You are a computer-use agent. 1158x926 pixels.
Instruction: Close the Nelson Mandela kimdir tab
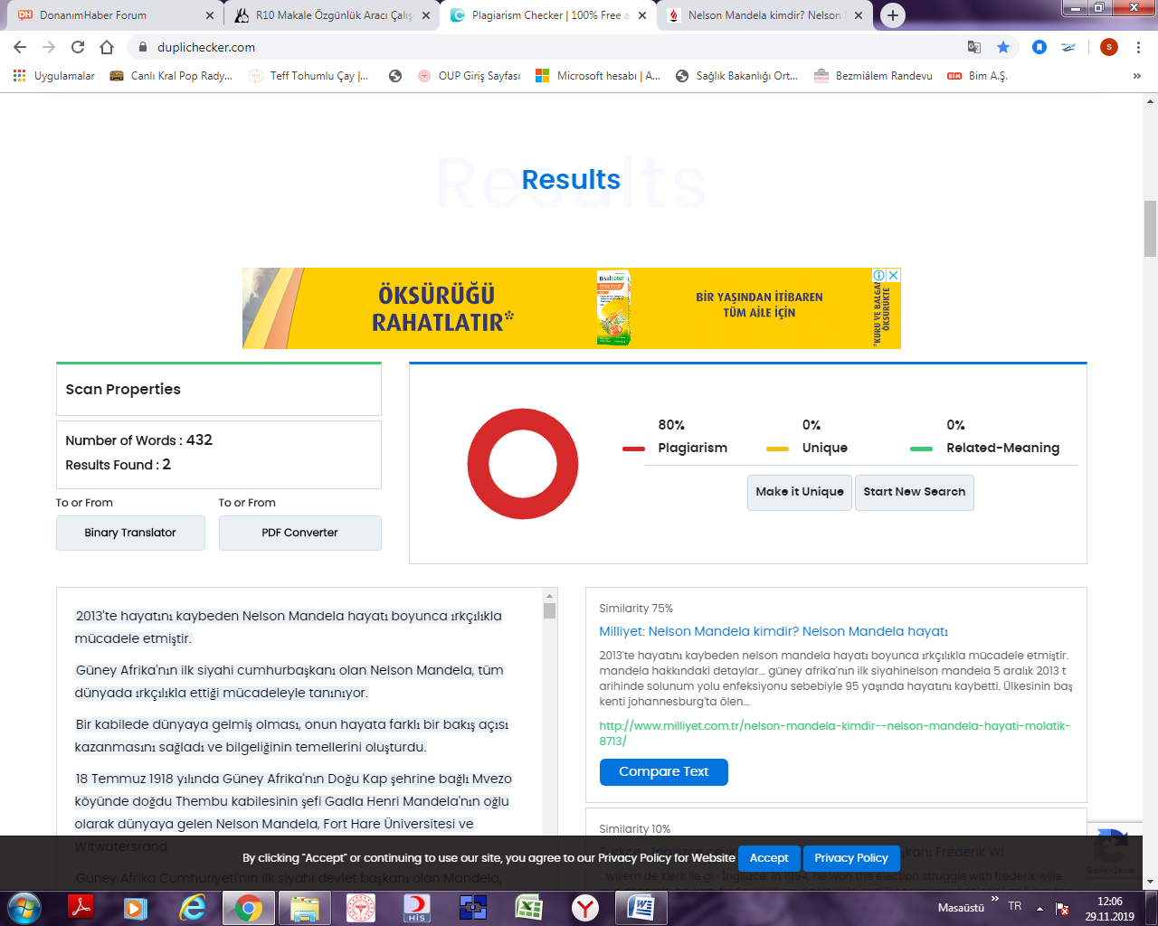coord(859,15)
